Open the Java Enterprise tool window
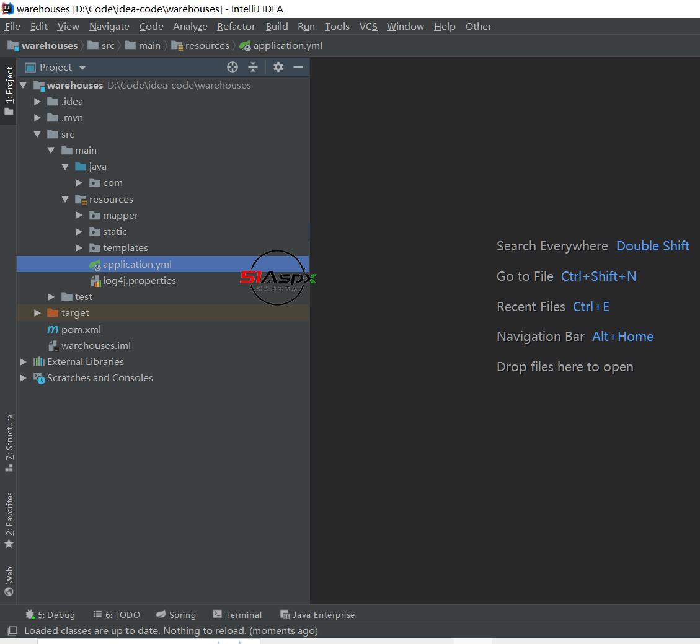 317,614
